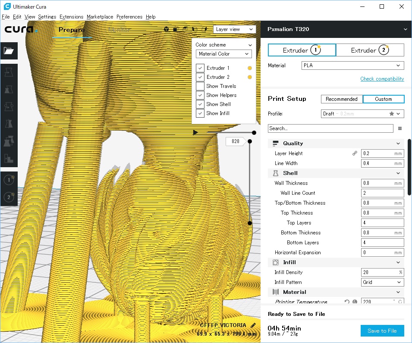
Task: Open the Extensions menu
Action: pyautogui.click(x=72, y=17)
